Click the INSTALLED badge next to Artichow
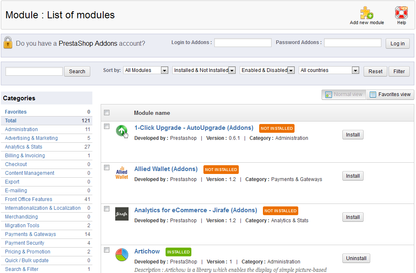Screen dimensions: 416x273 click(178, 252)
